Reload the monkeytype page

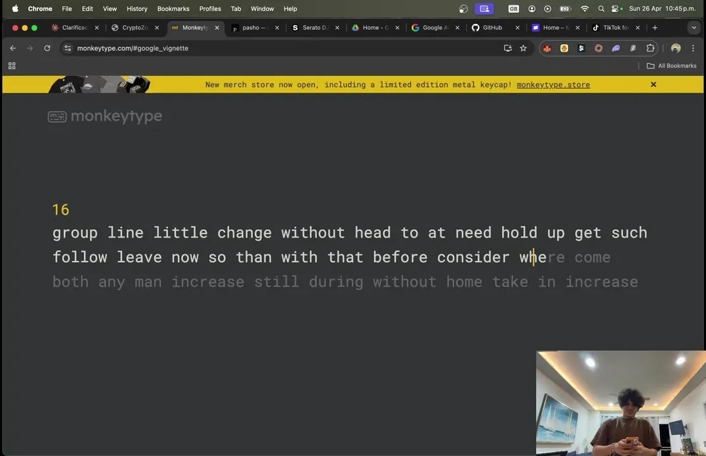point(47,48)
